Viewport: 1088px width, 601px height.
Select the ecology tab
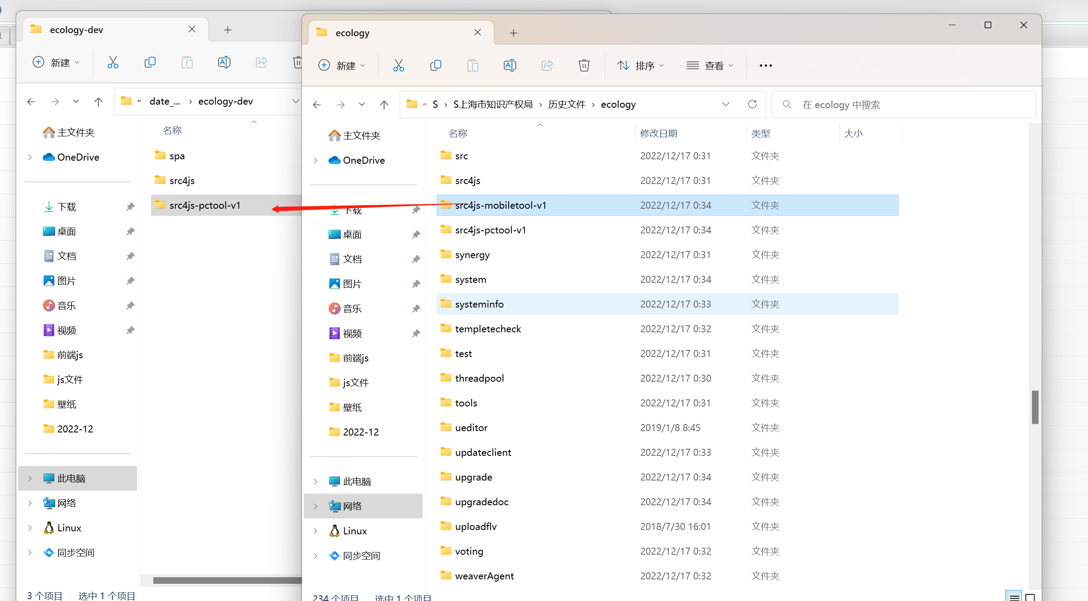pos(400,33)
